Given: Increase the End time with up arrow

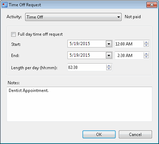Looking at the screenshot, I should point(146,54).
